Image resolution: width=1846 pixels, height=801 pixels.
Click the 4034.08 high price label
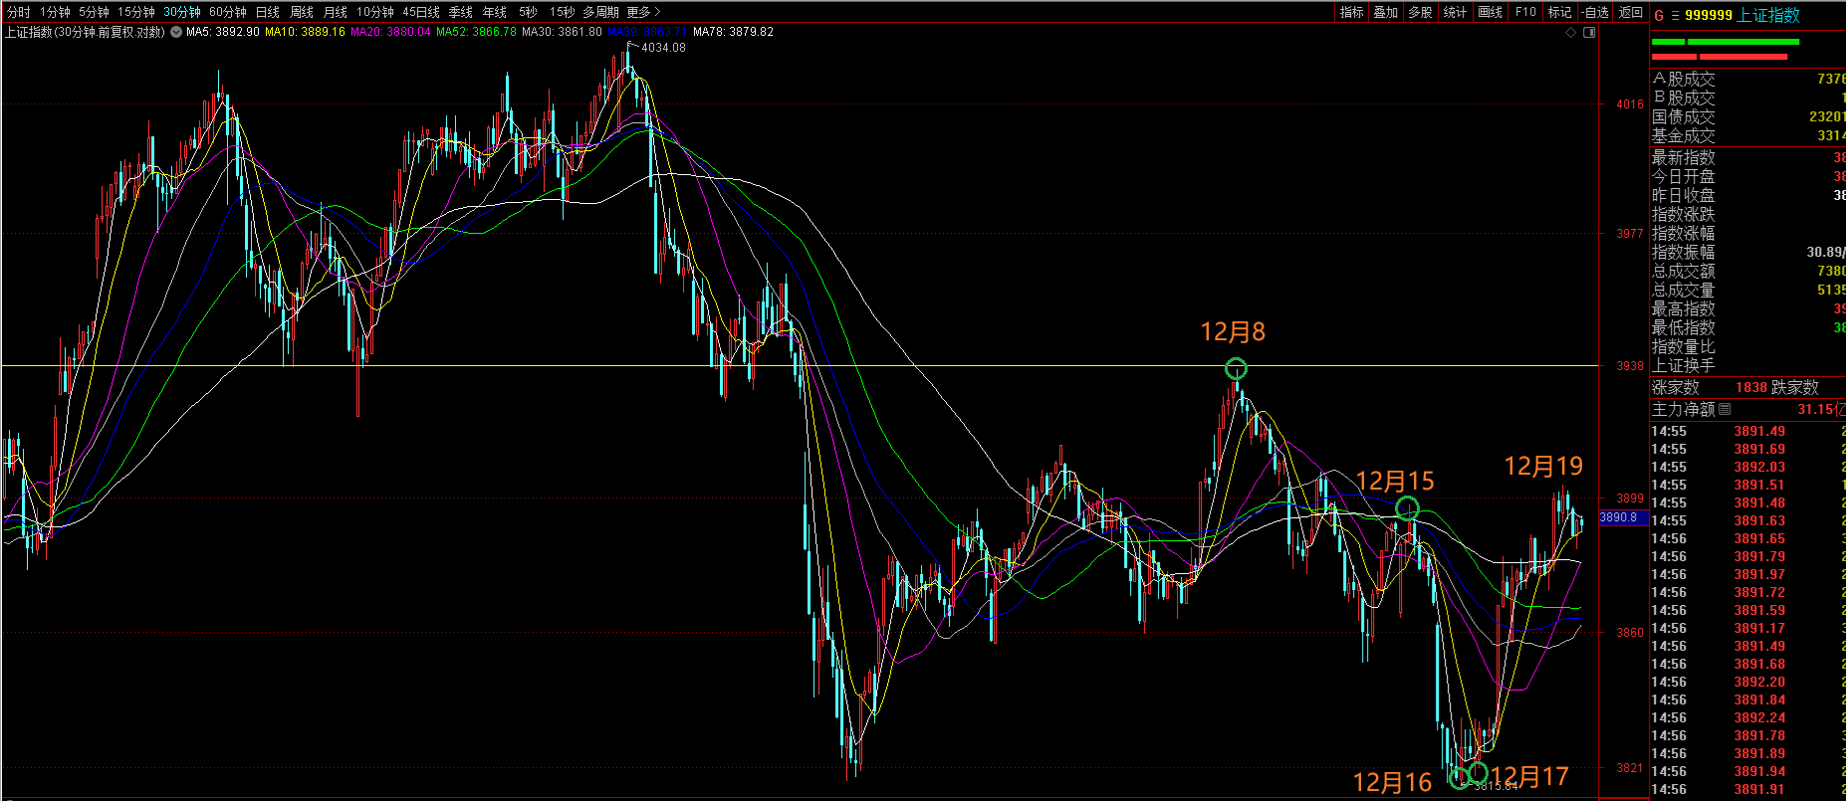pos(663,48)
